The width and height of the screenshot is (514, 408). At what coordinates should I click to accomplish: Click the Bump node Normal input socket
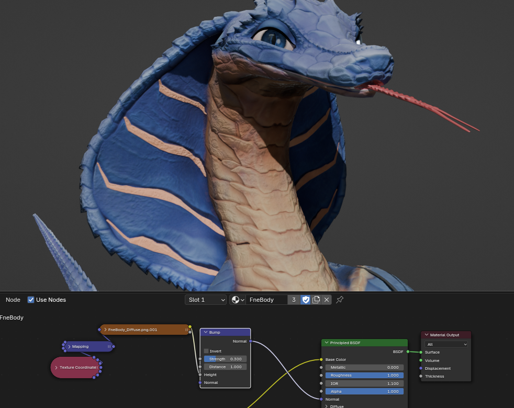(x=200, y=382)
